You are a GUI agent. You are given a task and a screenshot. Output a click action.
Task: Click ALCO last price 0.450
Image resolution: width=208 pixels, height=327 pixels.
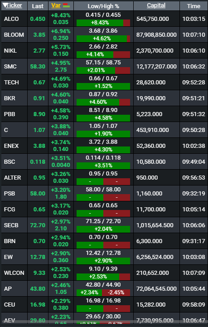point(38,19)
